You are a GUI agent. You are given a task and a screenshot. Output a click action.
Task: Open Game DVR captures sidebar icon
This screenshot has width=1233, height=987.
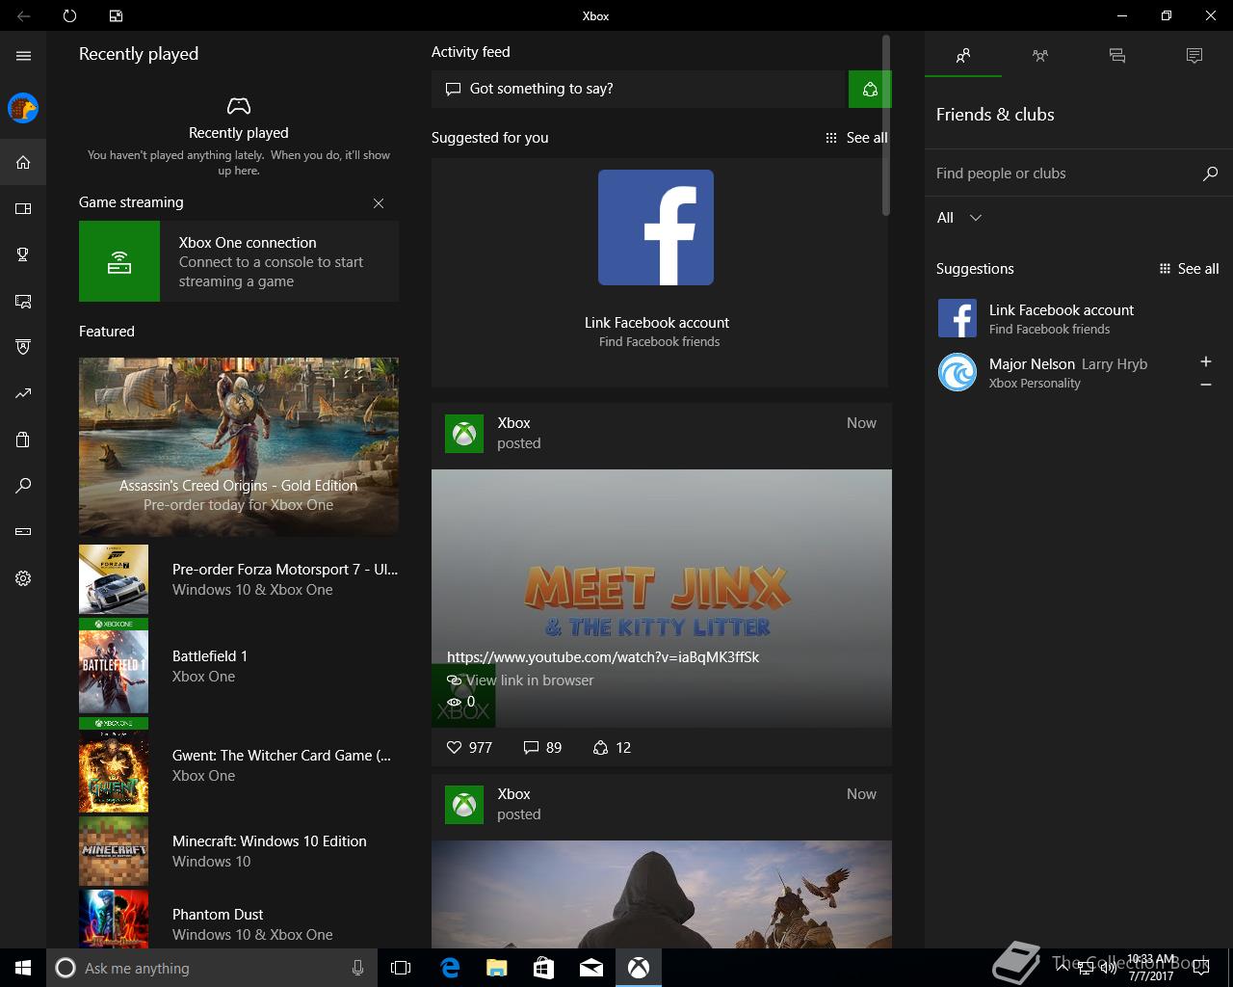pos(23,301)
